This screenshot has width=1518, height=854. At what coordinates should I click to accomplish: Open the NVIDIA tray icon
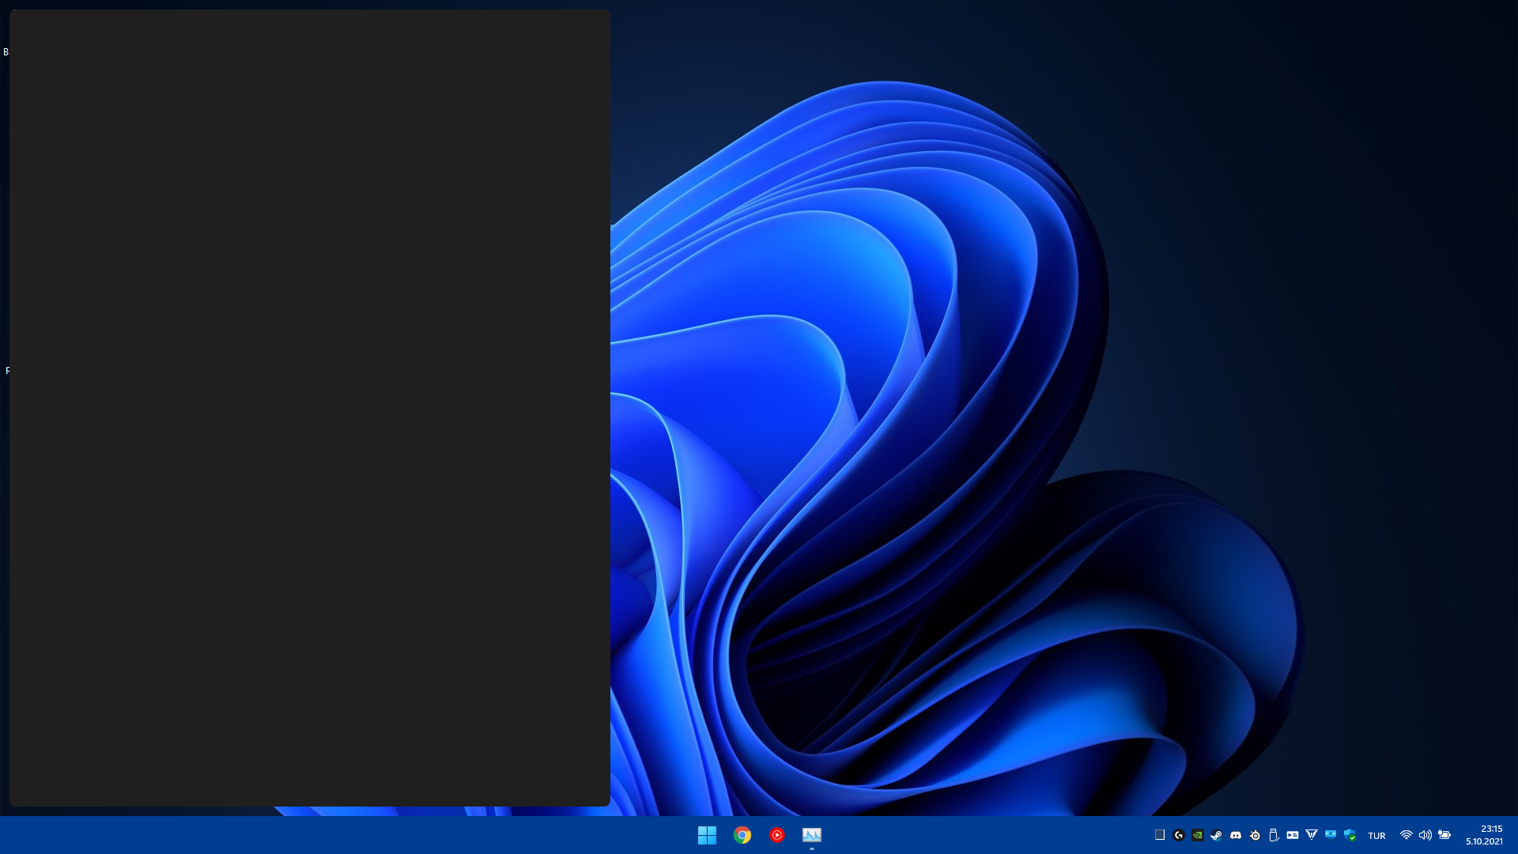pos(1198,835)
